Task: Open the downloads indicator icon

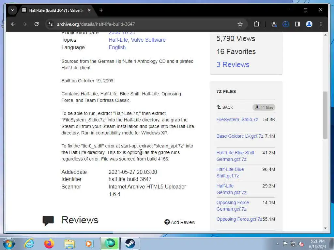Action: pyautogui.click(x=286, y=24)
